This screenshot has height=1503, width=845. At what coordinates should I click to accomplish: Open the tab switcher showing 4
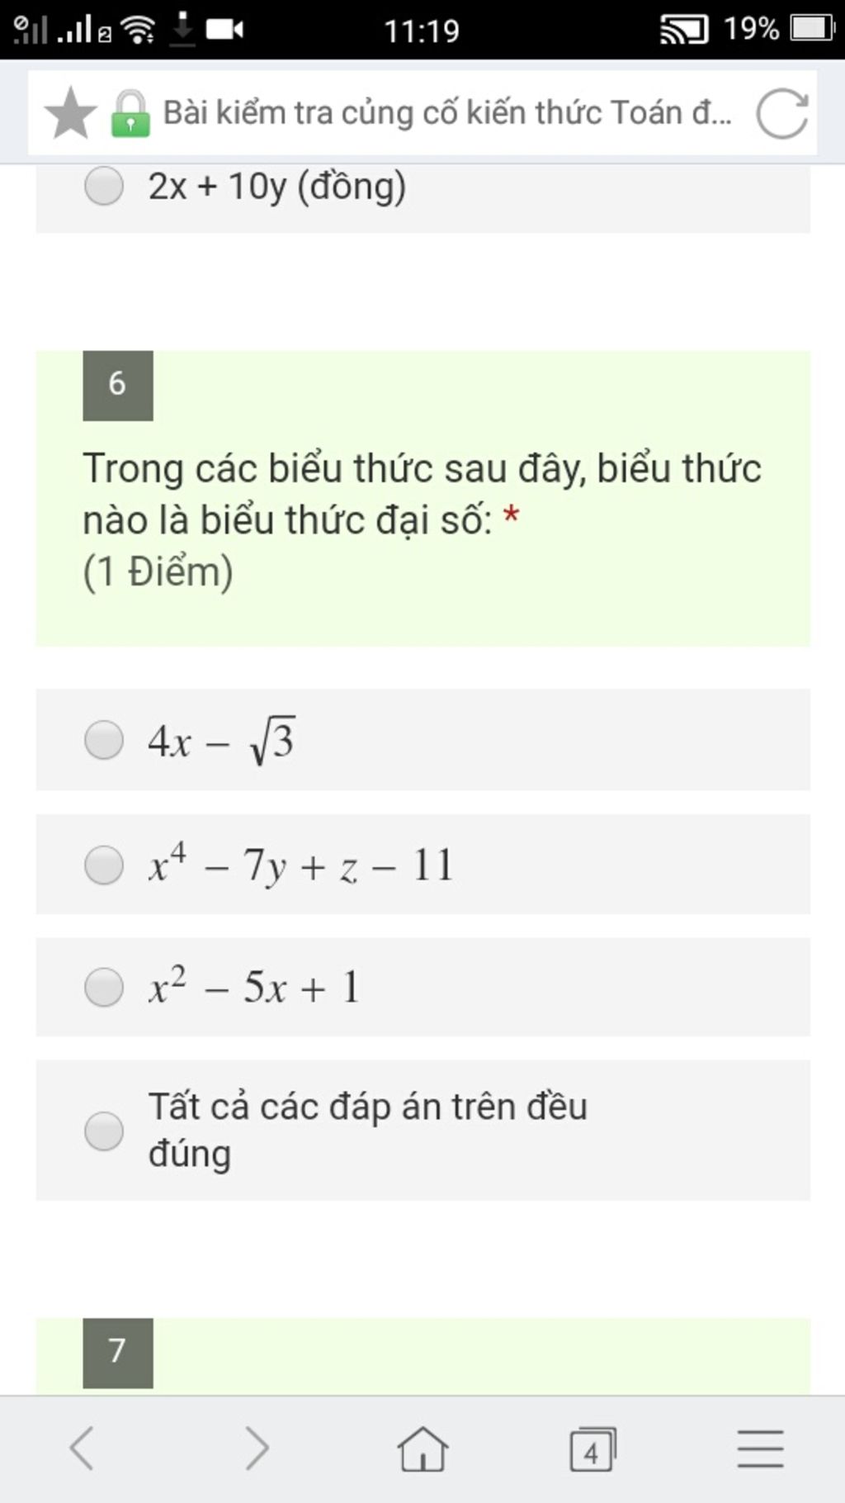pos(593,1448)
